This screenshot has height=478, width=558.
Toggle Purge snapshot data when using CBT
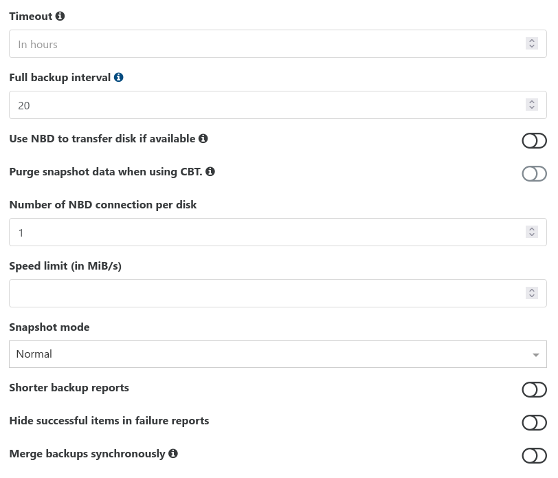click(x=534, y=174)
